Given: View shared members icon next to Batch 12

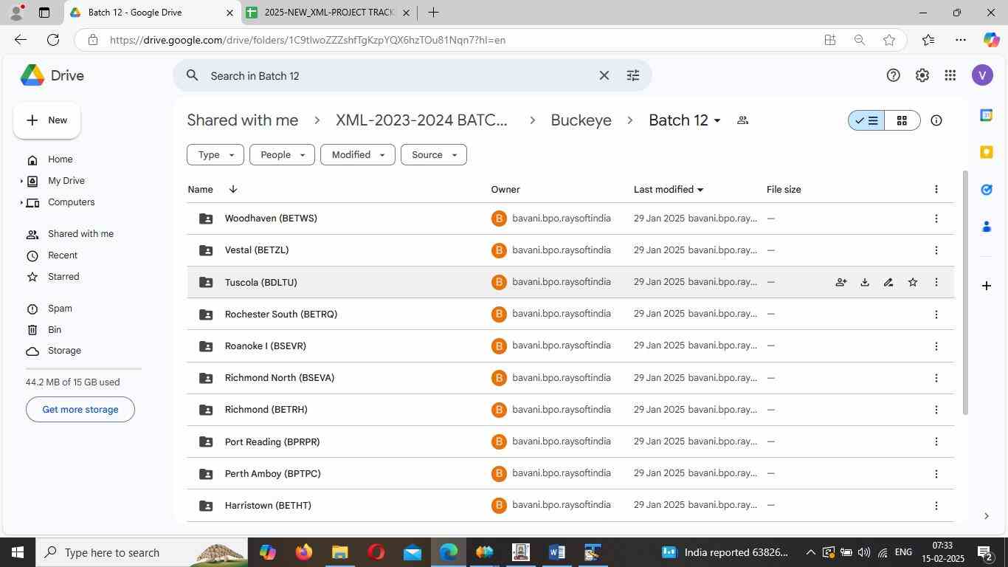Looking at the screenshot, I should [x=742, y=120].
